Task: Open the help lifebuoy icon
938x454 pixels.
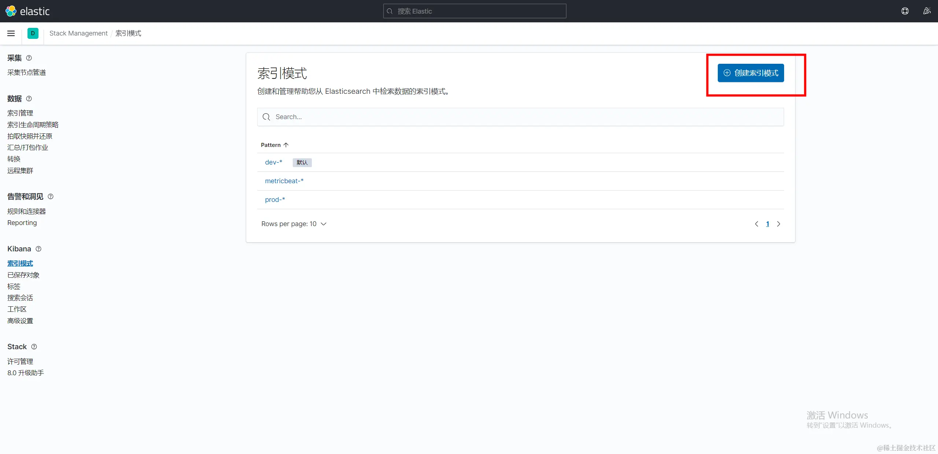Action: [x=905, y=11]
